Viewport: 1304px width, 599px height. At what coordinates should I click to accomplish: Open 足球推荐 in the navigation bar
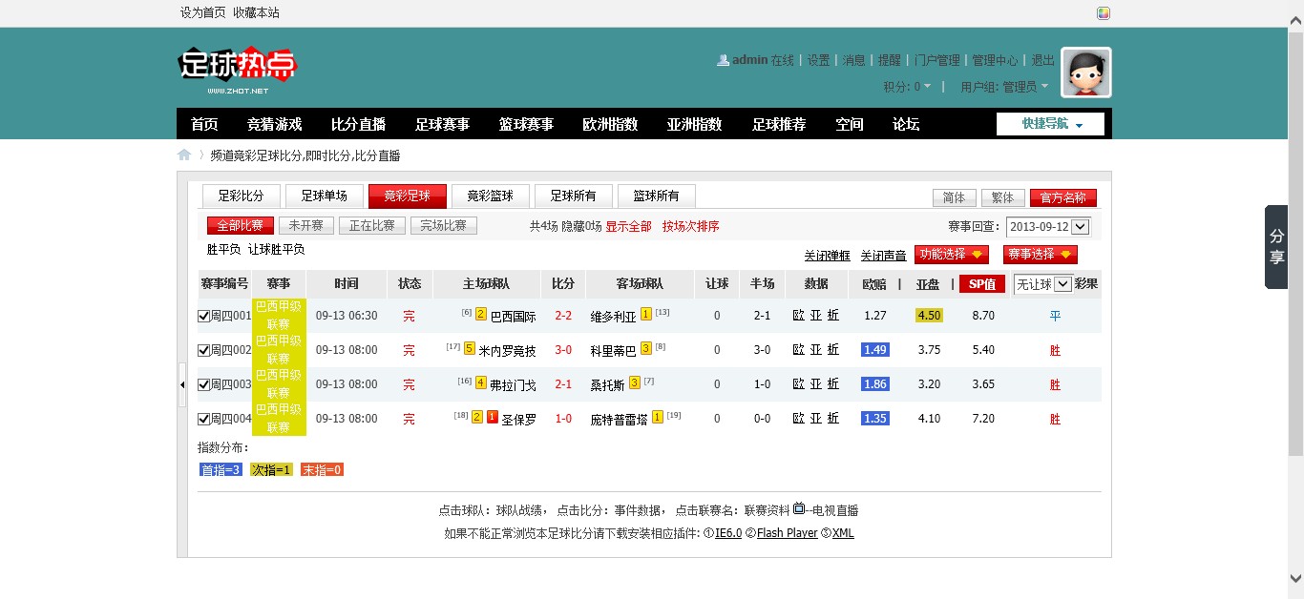coord(779,124)
